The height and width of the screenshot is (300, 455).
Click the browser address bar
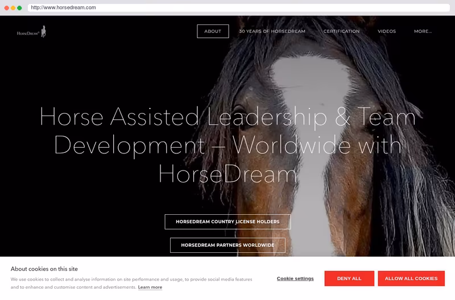(x=238, y=7)
